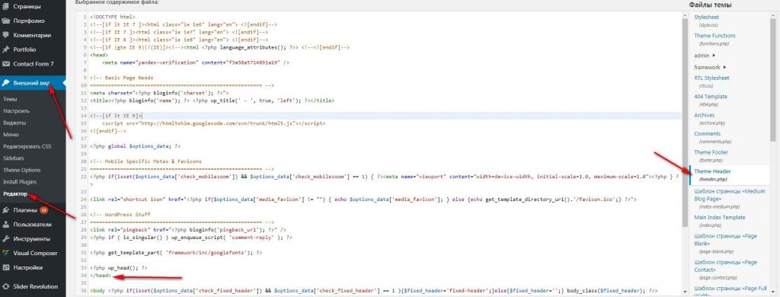Open the Настроить submenu item
Screen dimensions: 780x297
tap(16, 111)
